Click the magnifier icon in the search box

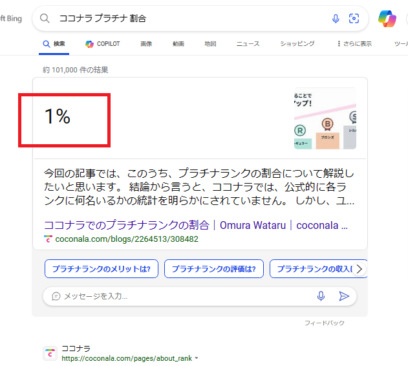tap(45, 18)
